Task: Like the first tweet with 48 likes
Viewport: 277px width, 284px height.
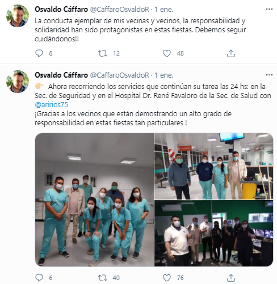Action: [x=167, y=53]
